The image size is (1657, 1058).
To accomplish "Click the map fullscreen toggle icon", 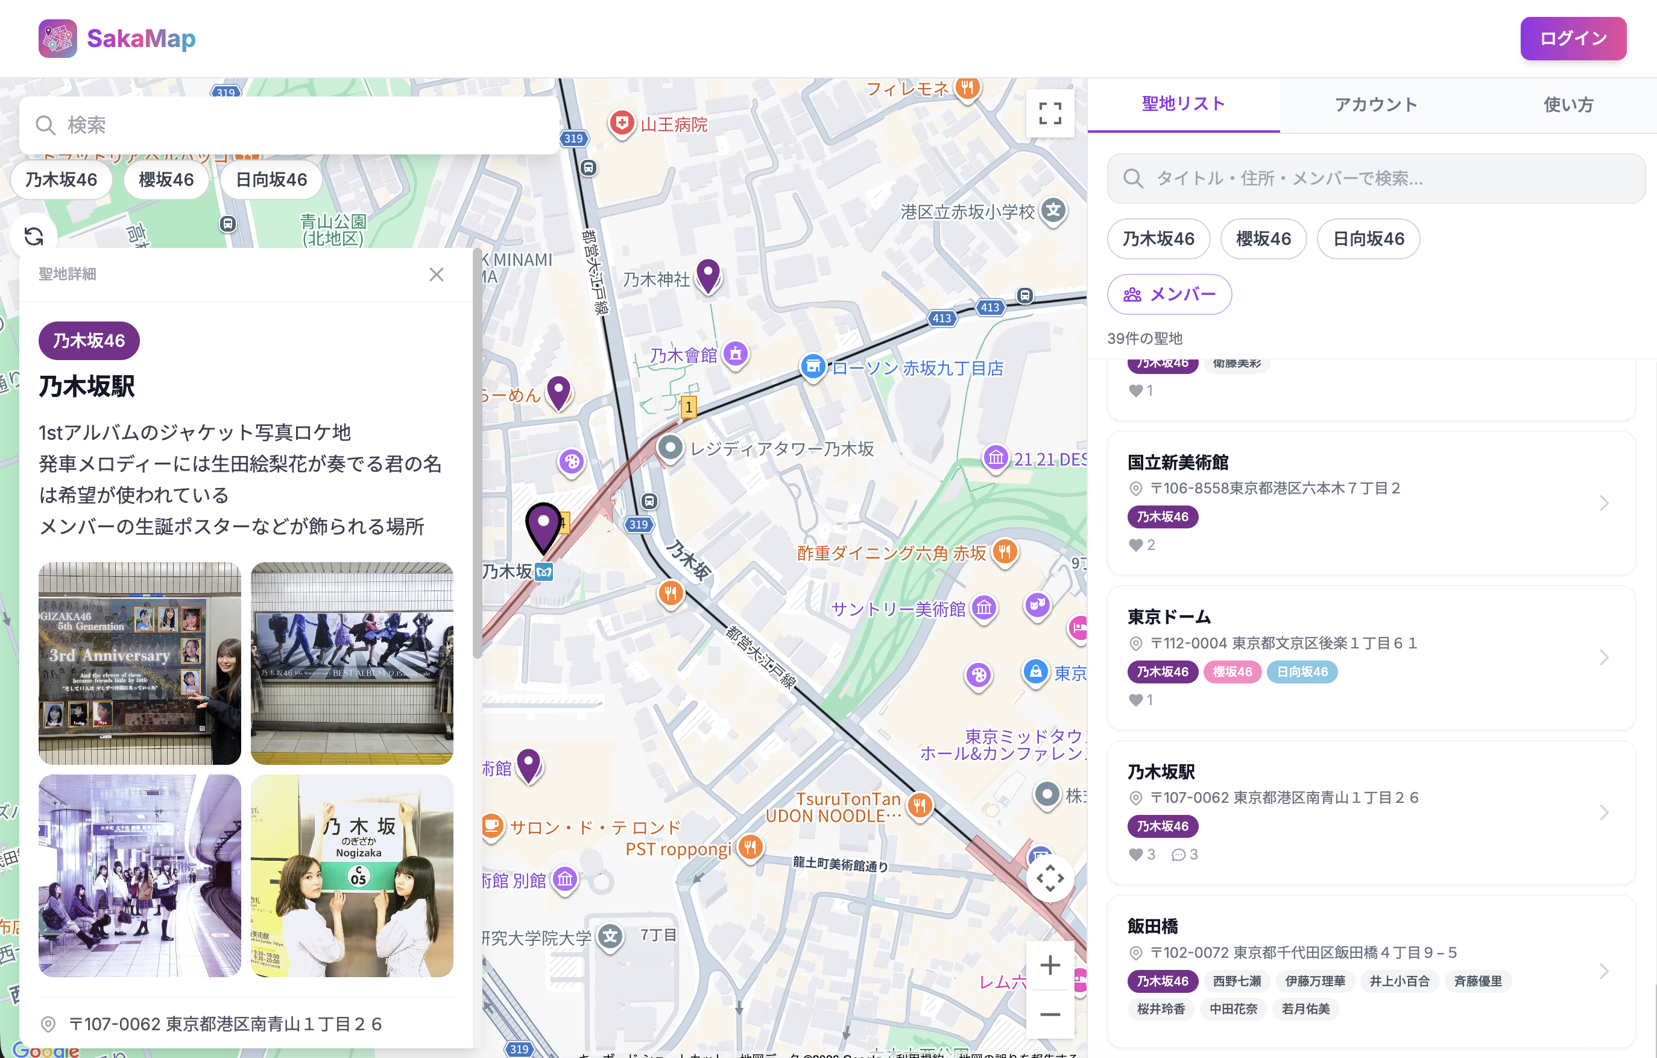I will (1049, 113).
